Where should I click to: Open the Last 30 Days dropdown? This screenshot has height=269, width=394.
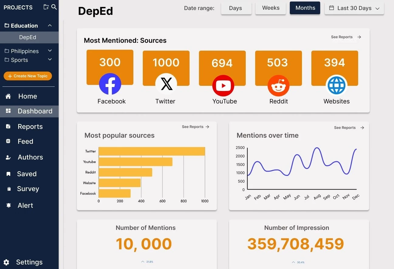point(354,8)
